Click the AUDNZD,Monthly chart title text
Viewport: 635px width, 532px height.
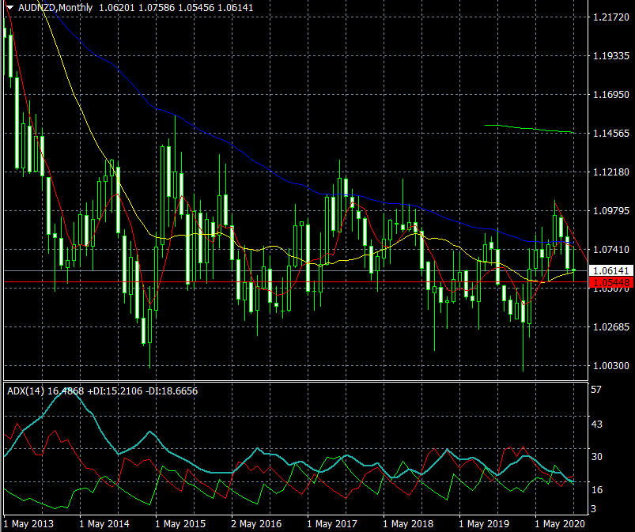pos(55,8)
